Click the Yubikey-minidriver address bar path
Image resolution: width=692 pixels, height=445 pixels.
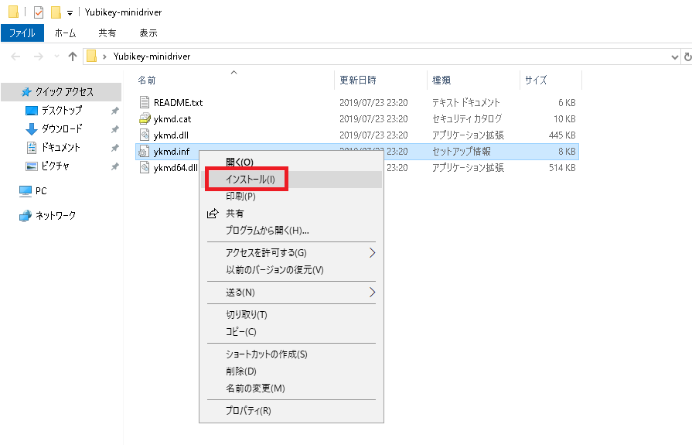pyautogui.click(x=152, y=56)
